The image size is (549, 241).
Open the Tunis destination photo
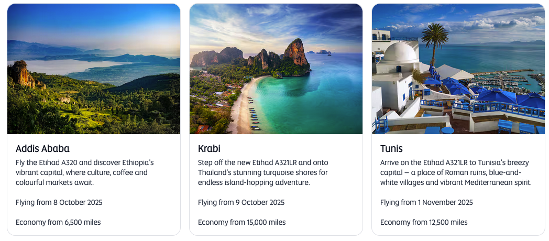pos(458,69)
